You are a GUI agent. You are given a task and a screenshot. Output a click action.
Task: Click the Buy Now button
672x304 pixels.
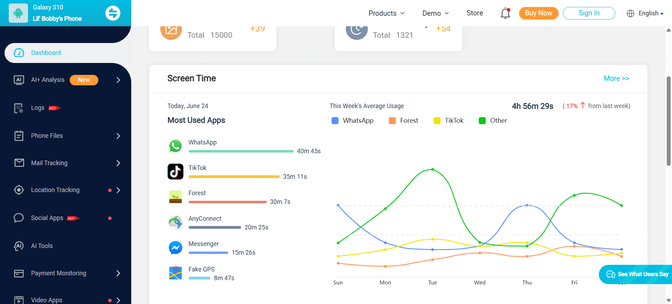[x=538, y=13]
